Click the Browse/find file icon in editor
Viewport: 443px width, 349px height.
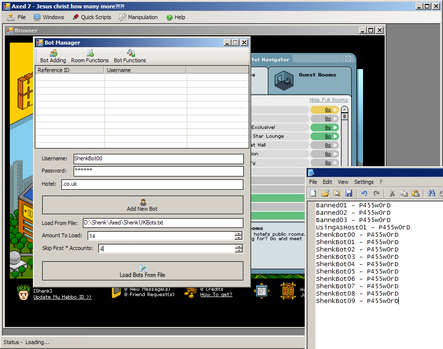coord(337,194)
